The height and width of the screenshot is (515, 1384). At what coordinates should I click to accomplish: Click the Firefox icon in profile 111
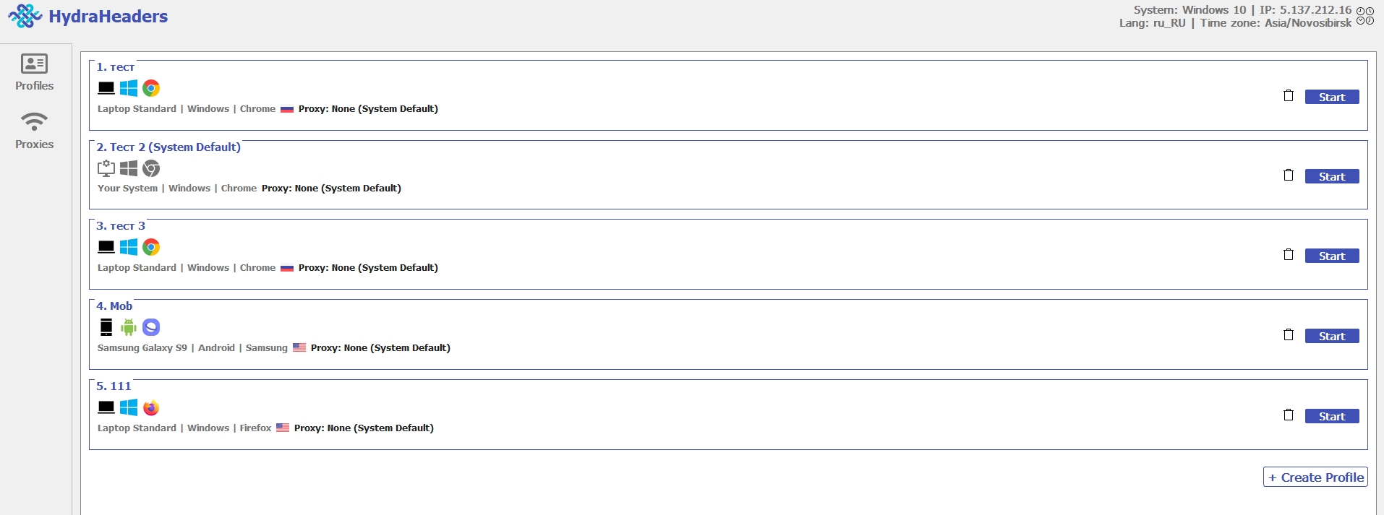tap(151, 407)
